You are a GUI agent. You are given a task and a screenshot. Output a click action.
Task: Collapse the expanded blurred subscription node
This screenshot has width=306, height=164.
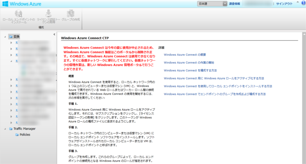click(x=11, y=61)
